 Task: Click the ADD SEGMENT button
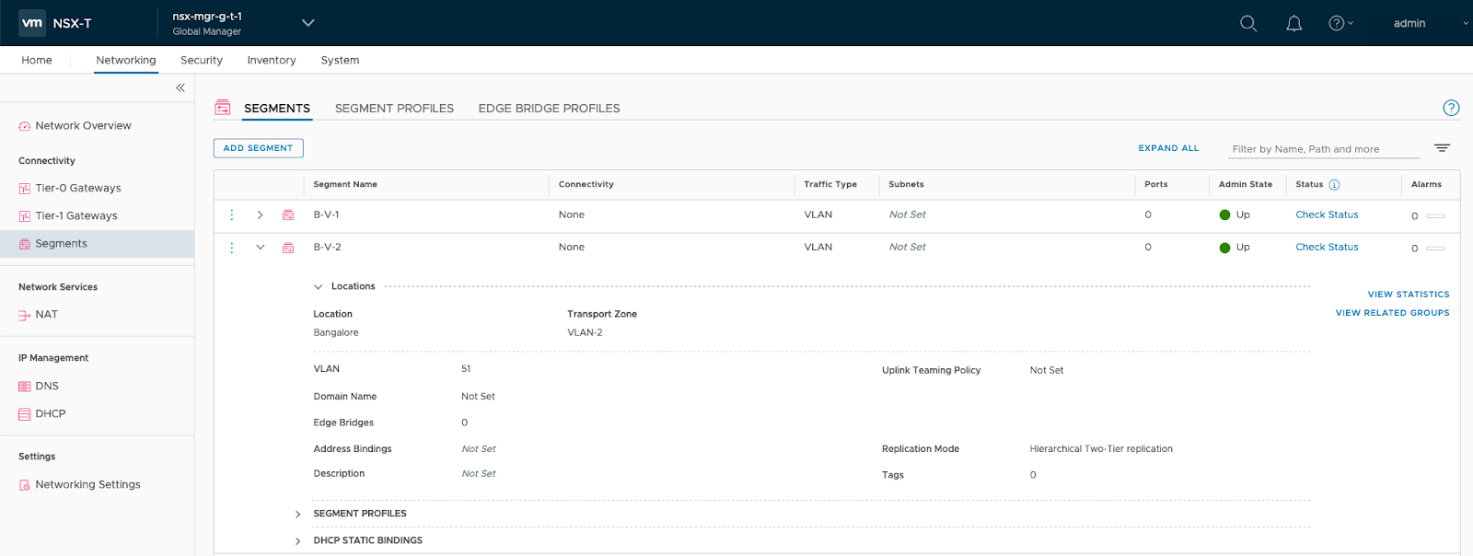[258, 148]
